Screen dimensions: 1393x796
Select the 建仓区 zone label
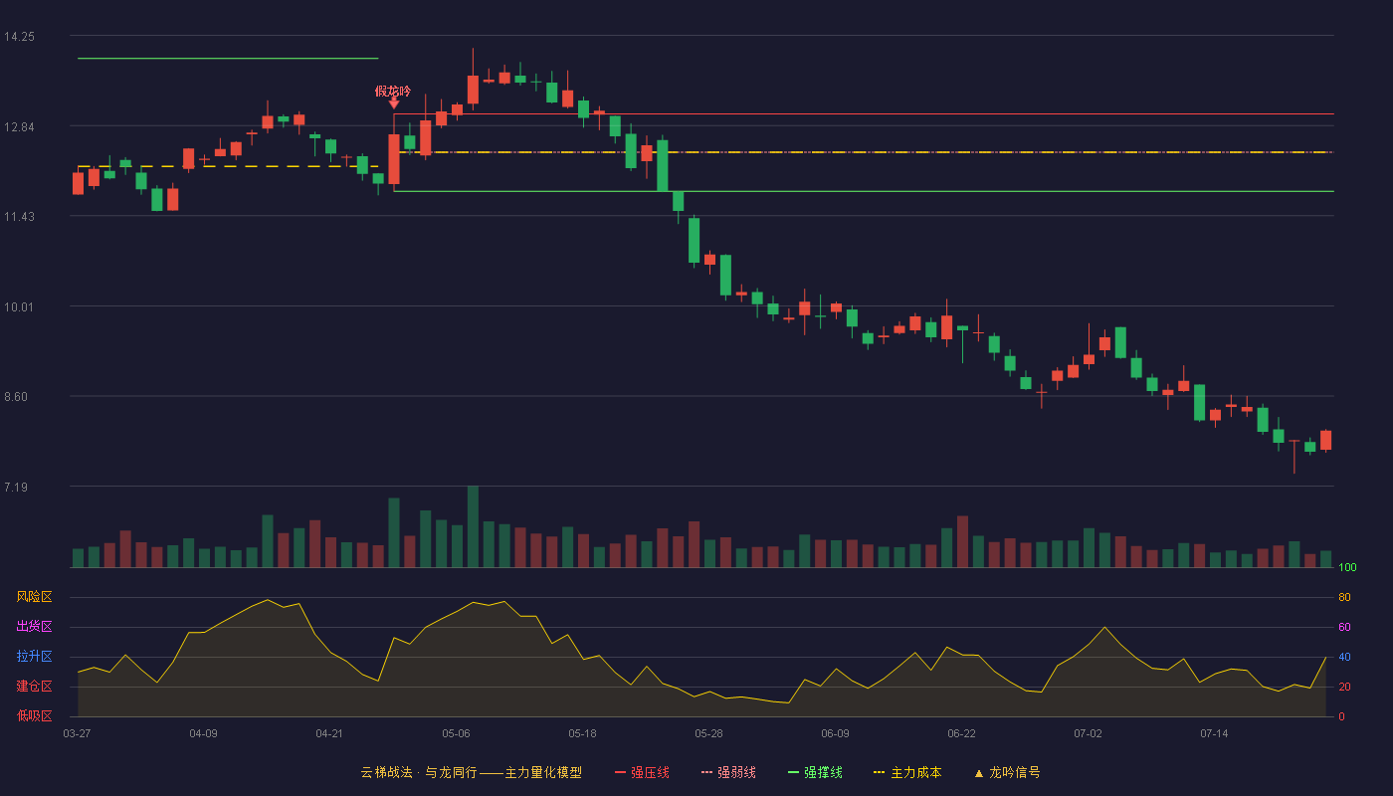[34, 687]
